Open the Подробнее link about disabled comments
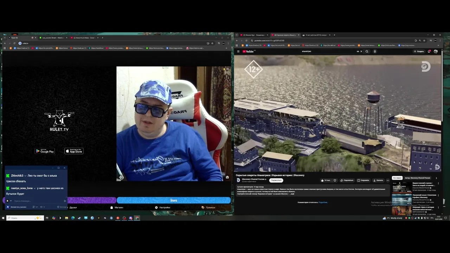The height and width of the screenshot is (253, 450). [323, 202]
